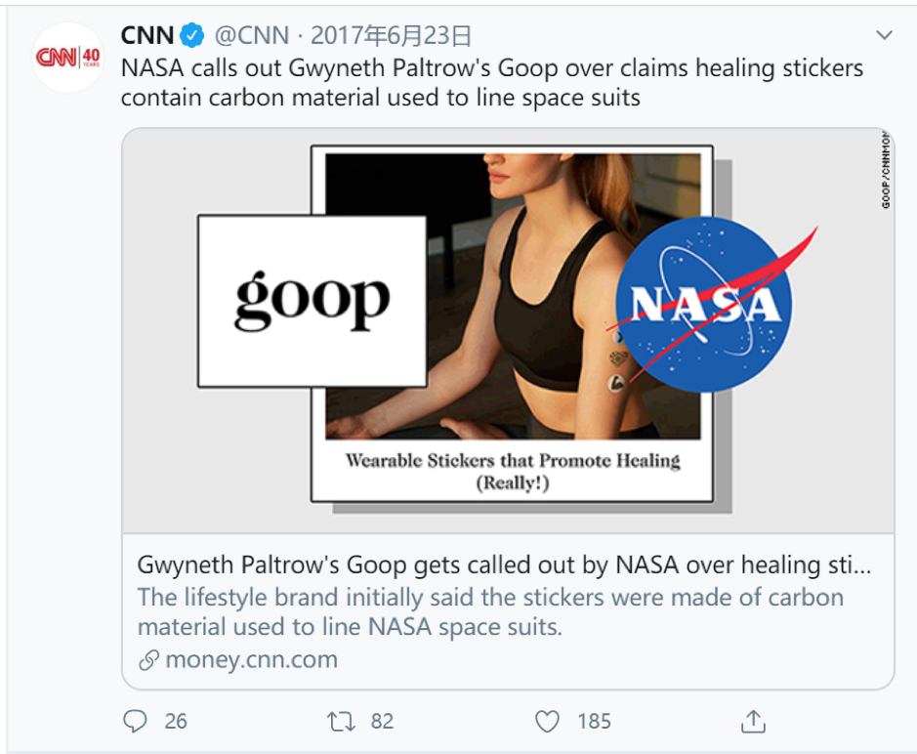Click the Wearable Stickers caption in the image
The height and width of the screenshot is (754, 917).
512,471
